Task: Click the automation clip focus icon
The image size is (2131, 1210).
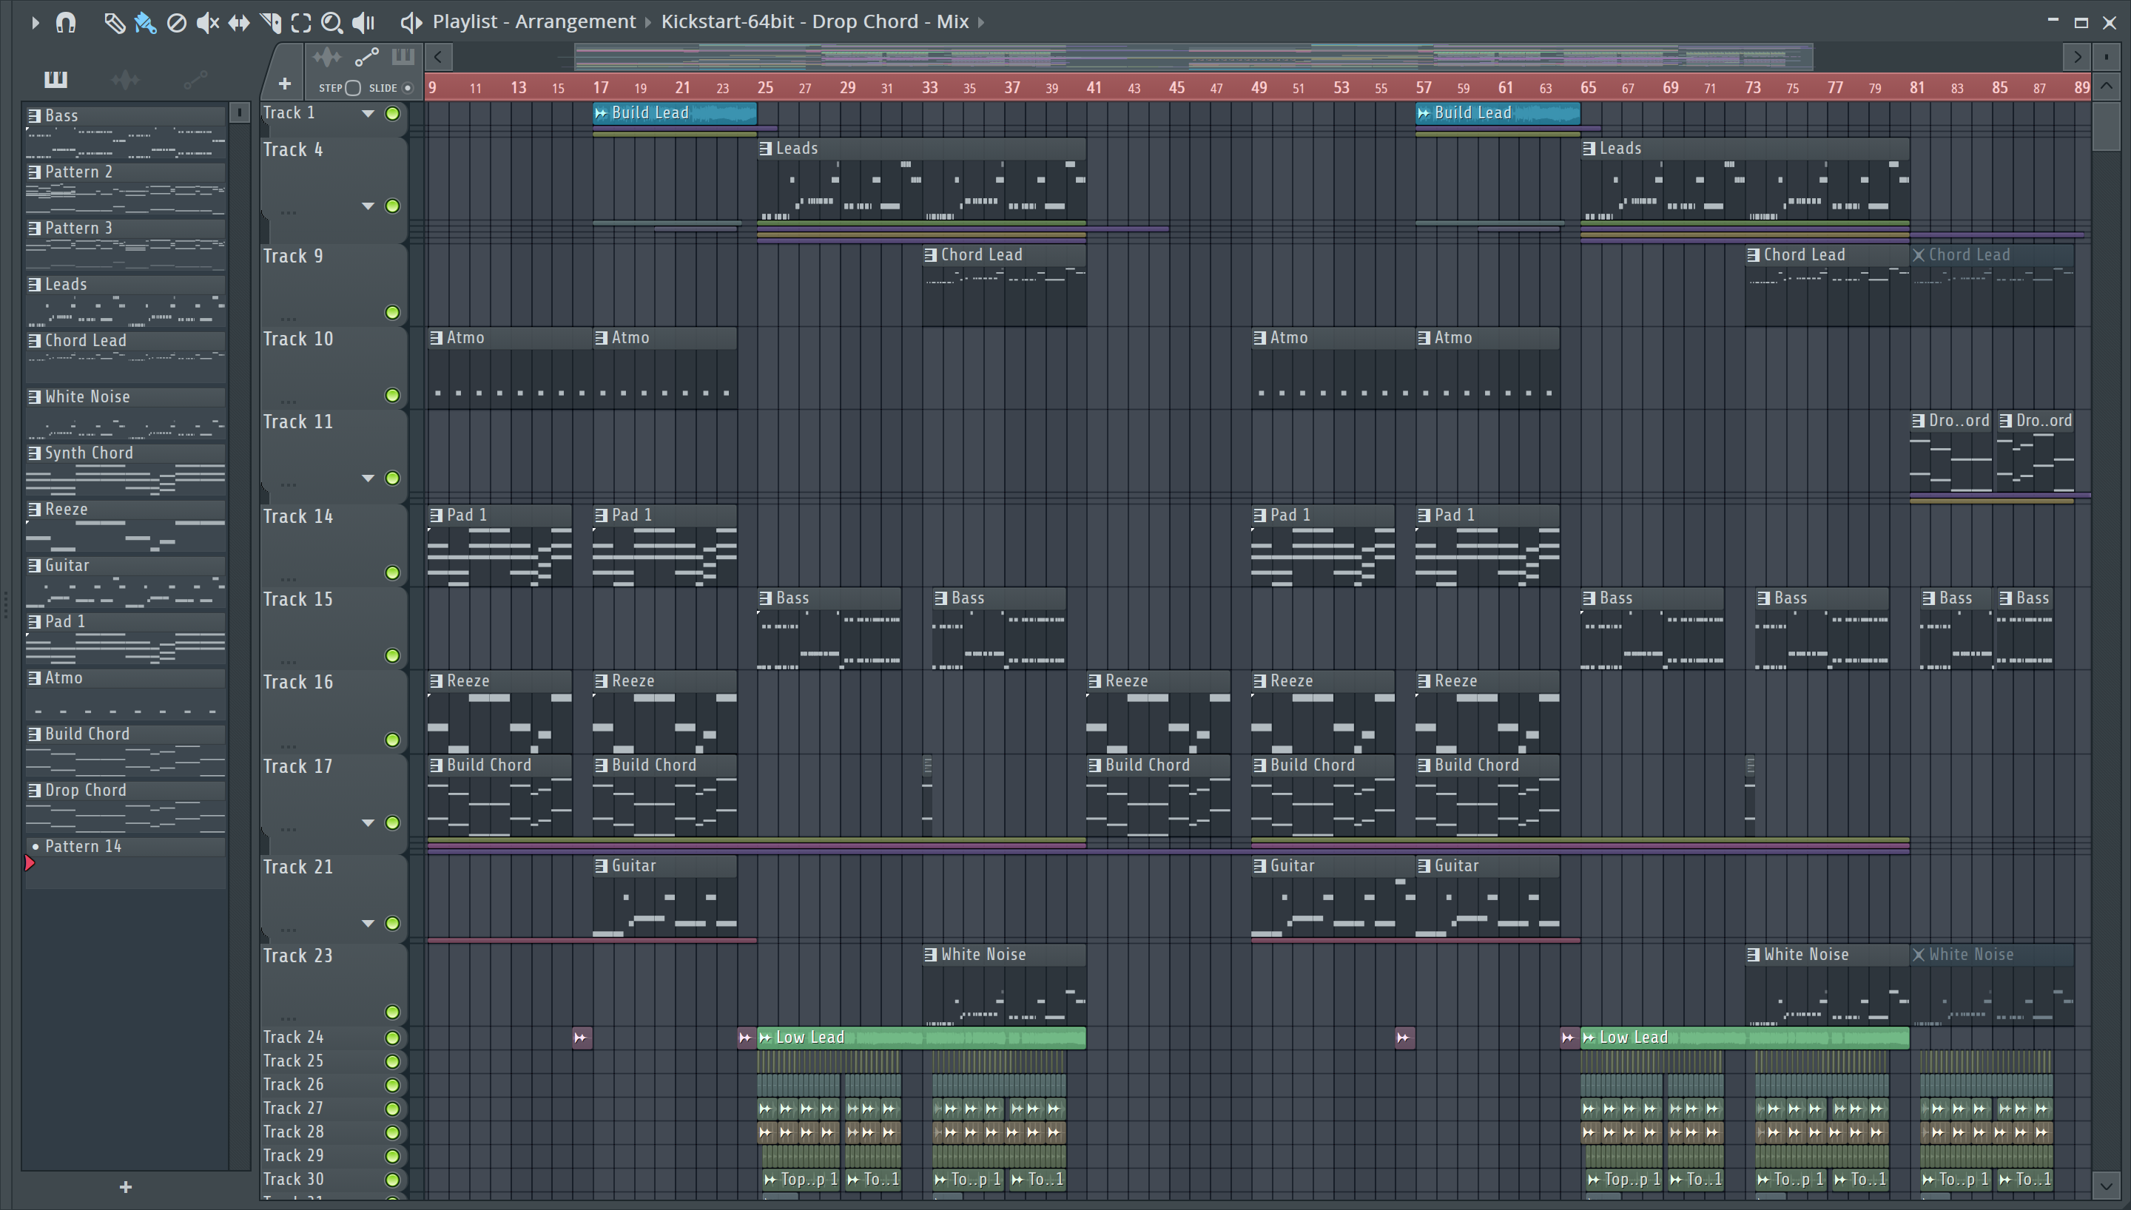Action: [x=366, y=56]
